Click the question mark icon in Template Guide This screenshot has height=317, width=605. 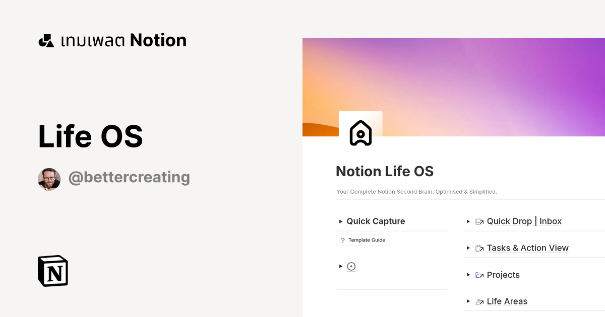[x=343, y=240]
